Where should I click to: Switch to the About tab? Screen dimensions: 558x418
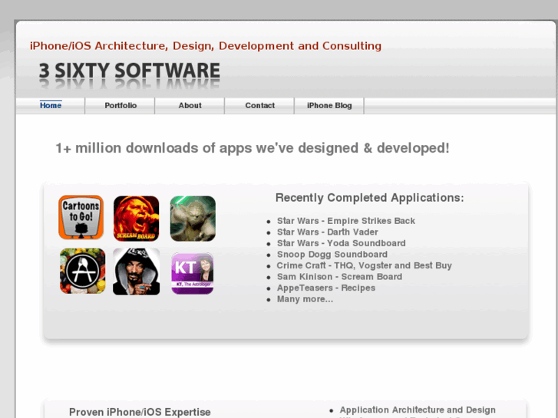click(190, 106)
